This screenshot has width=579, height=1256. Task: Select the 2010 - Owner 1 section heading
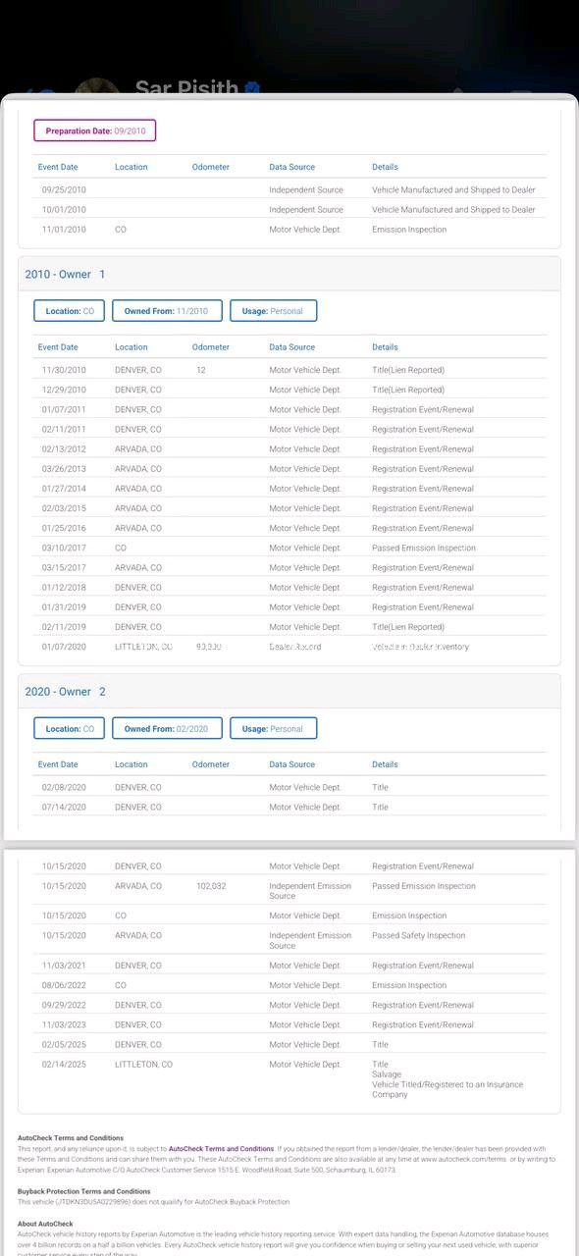point(65,274)
